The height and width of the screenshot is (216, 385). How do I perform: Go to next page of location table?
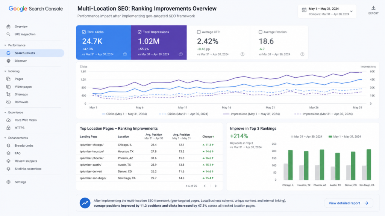tap(216, 186)
